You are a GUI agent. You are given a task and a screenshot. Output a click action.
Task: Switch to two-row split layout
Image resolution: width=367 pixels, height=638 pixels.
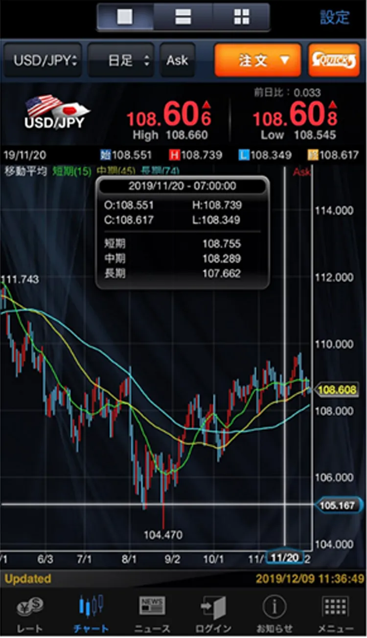(x=183, y=17)
